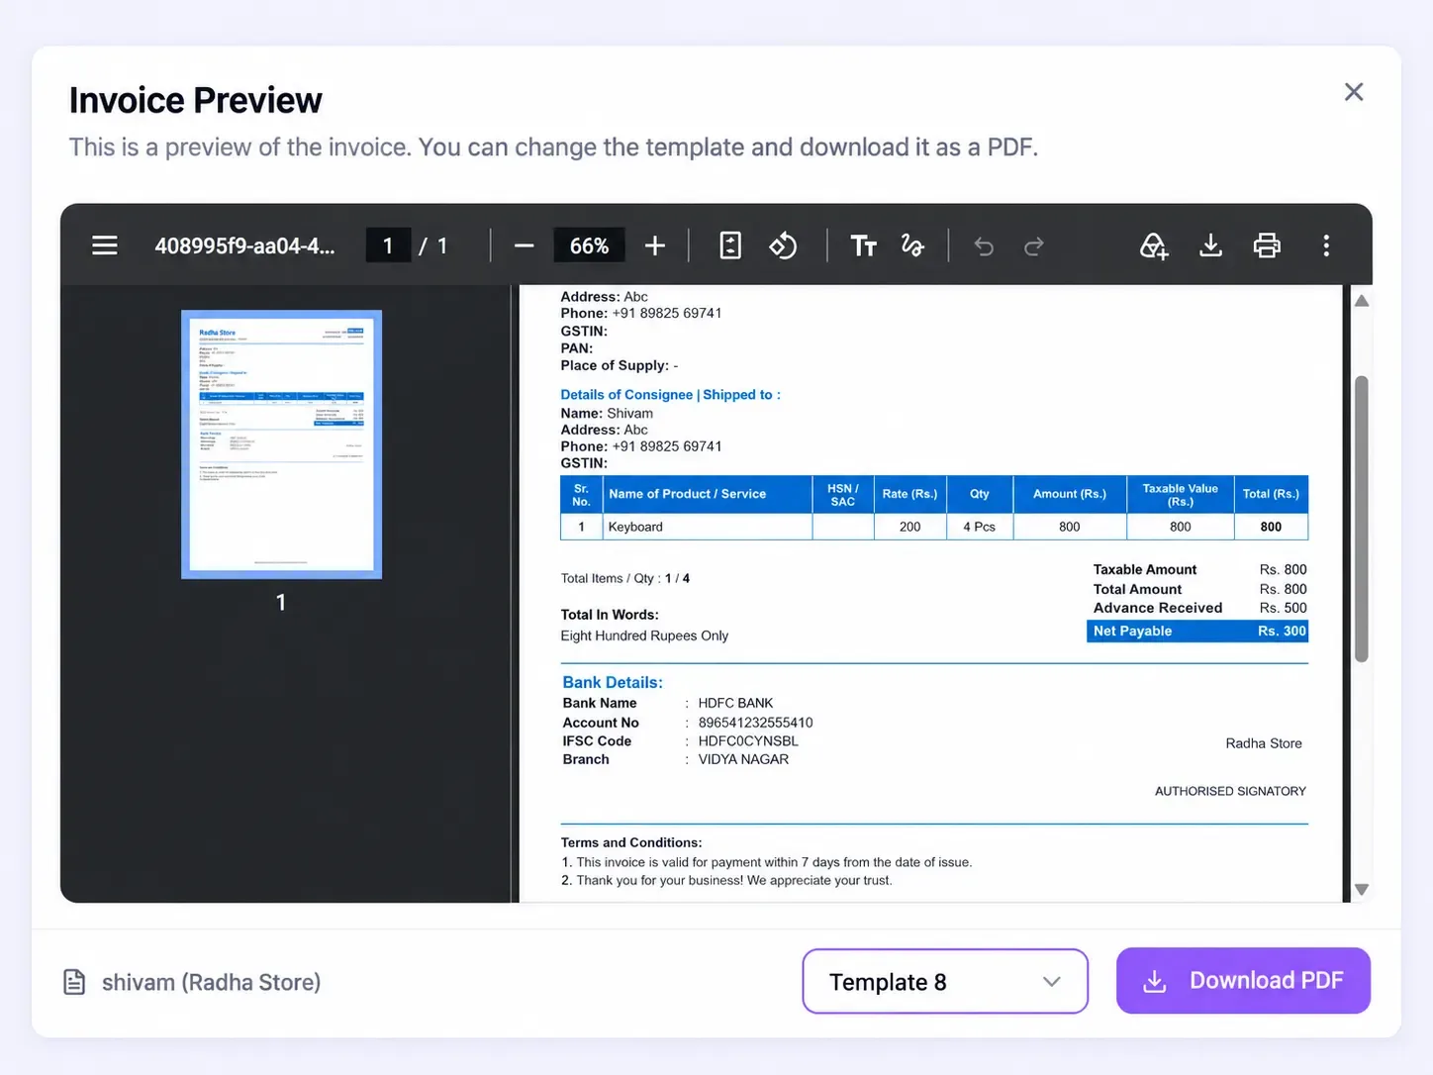Click the fit to page icon

coord(730,245)
